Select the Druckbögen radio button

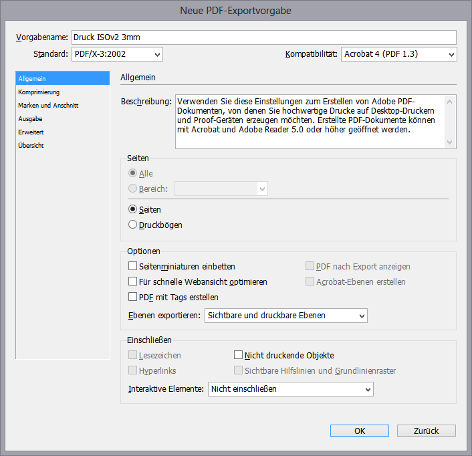pyautogui.click(x=132, y=225)
